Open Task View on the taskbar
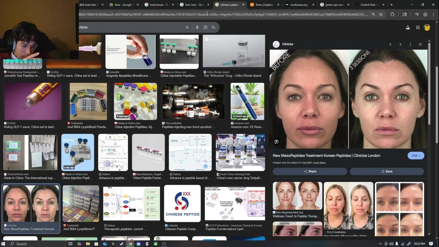The width and height of the screenshot is (439, 247). (x=70, y=244)
